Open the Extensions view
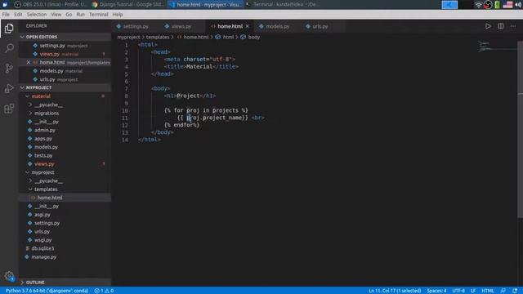Screen dimensions: 523x294 [9, 109]
